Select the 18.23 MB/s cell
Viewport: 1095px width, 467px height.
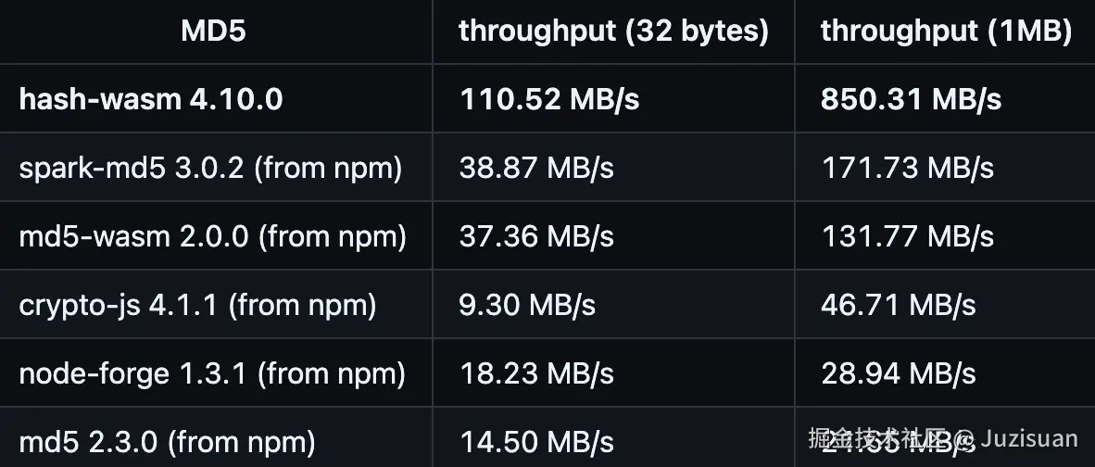[x=536, y=373]
